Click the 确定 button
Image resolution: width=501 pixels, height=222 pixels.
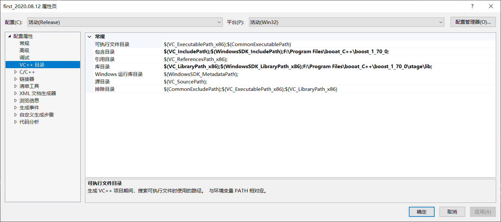coord(422,212)
